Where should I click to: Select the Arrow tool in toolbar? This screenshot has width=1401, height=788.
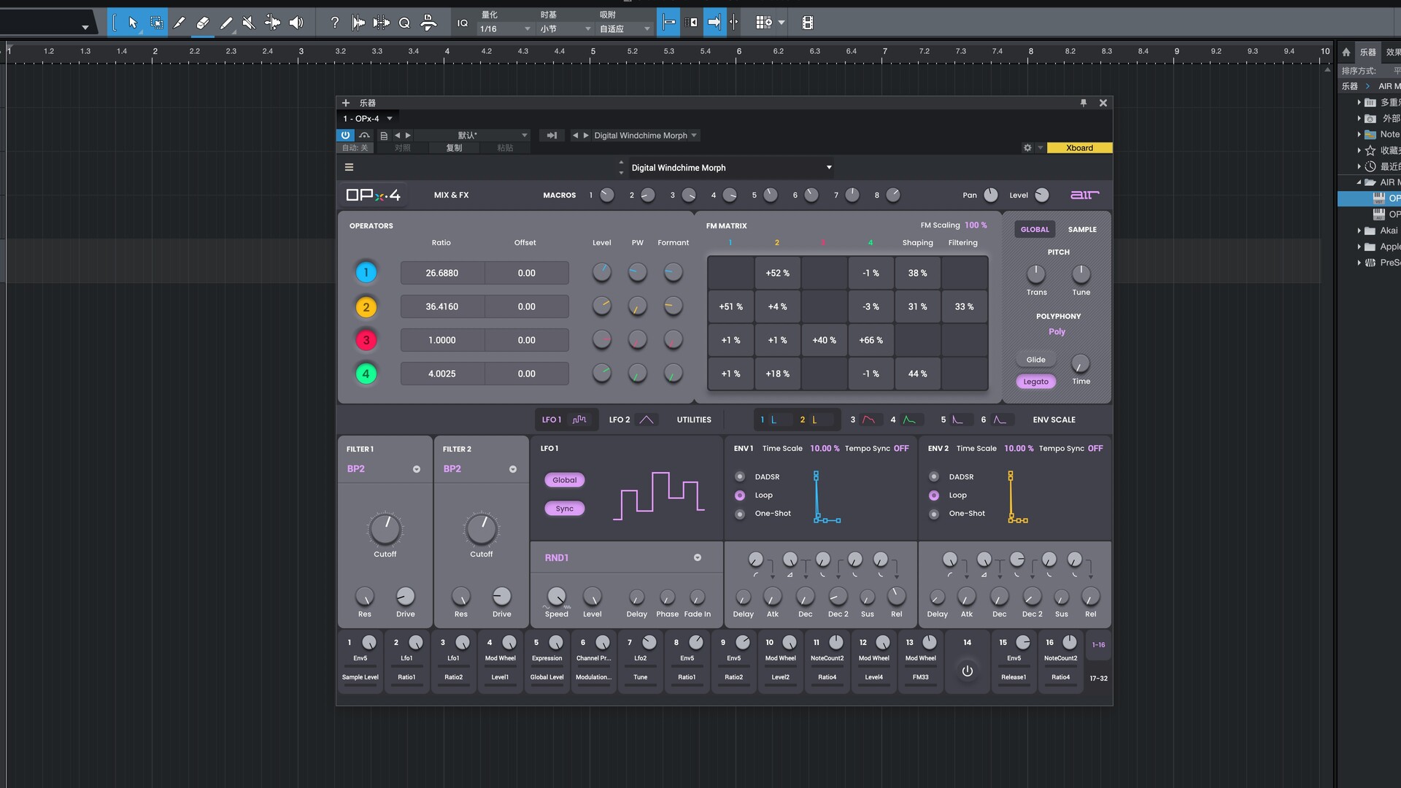pos(133,23)
